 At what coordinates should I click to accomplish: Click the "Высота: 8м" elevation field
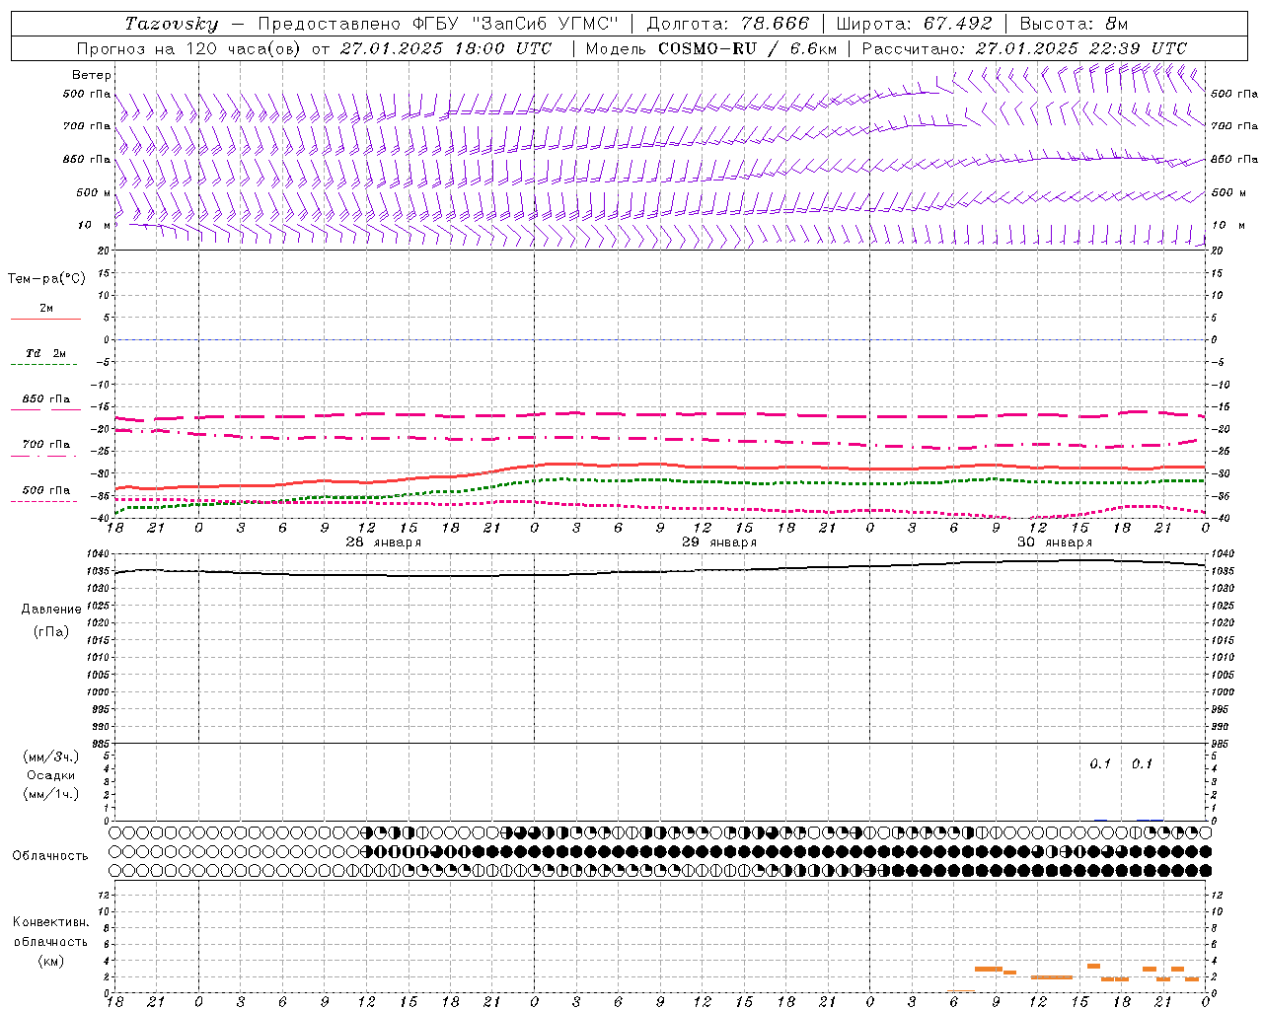click(1074, 24)
